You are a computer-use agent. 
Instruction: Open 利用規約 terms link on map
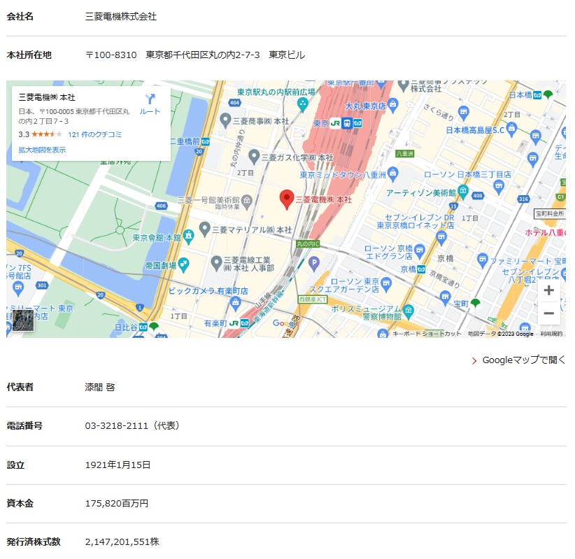(551, 334)
